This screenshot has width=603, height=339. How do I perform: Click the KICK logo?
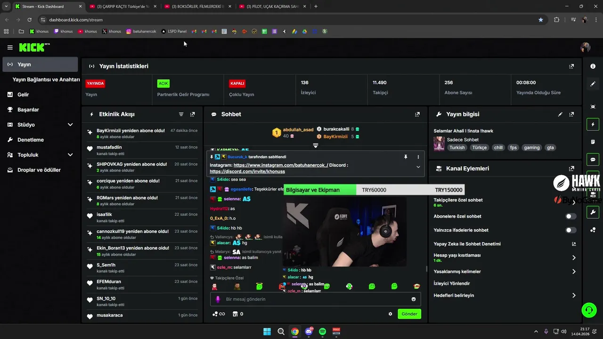(34, 47)
